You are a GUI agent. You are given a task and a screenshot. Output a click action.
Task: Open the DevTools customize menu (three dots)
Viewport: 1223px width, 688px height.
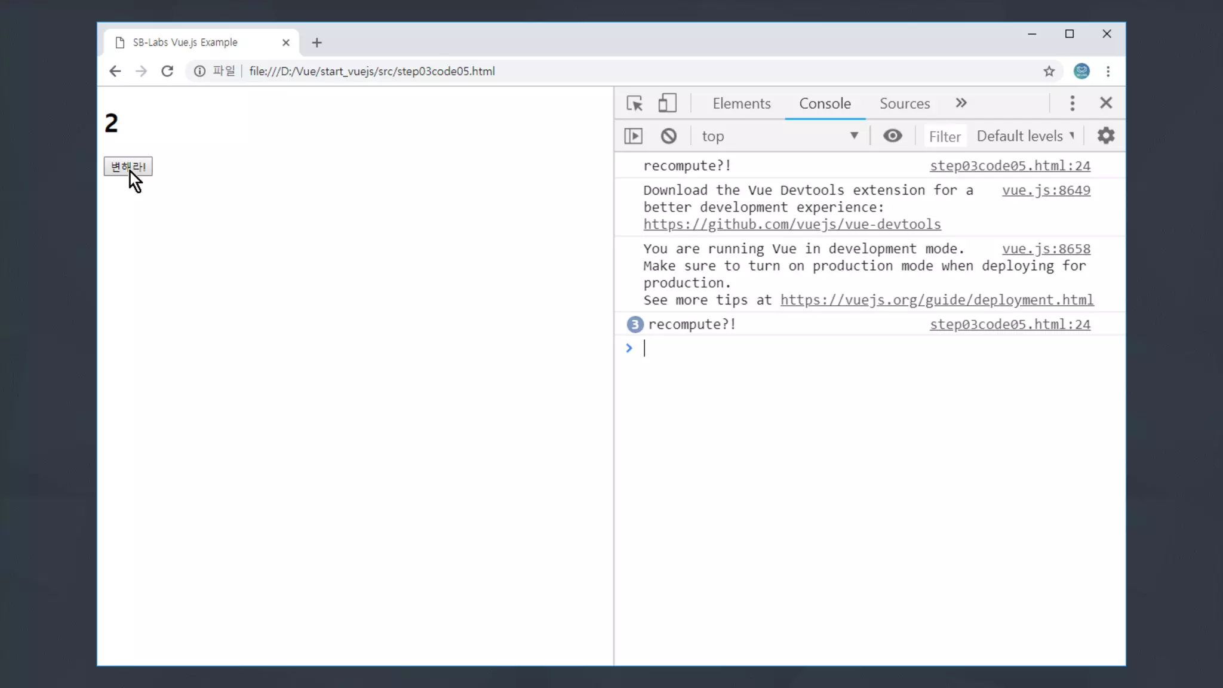pyautogui.click(x=1072, y=103)
